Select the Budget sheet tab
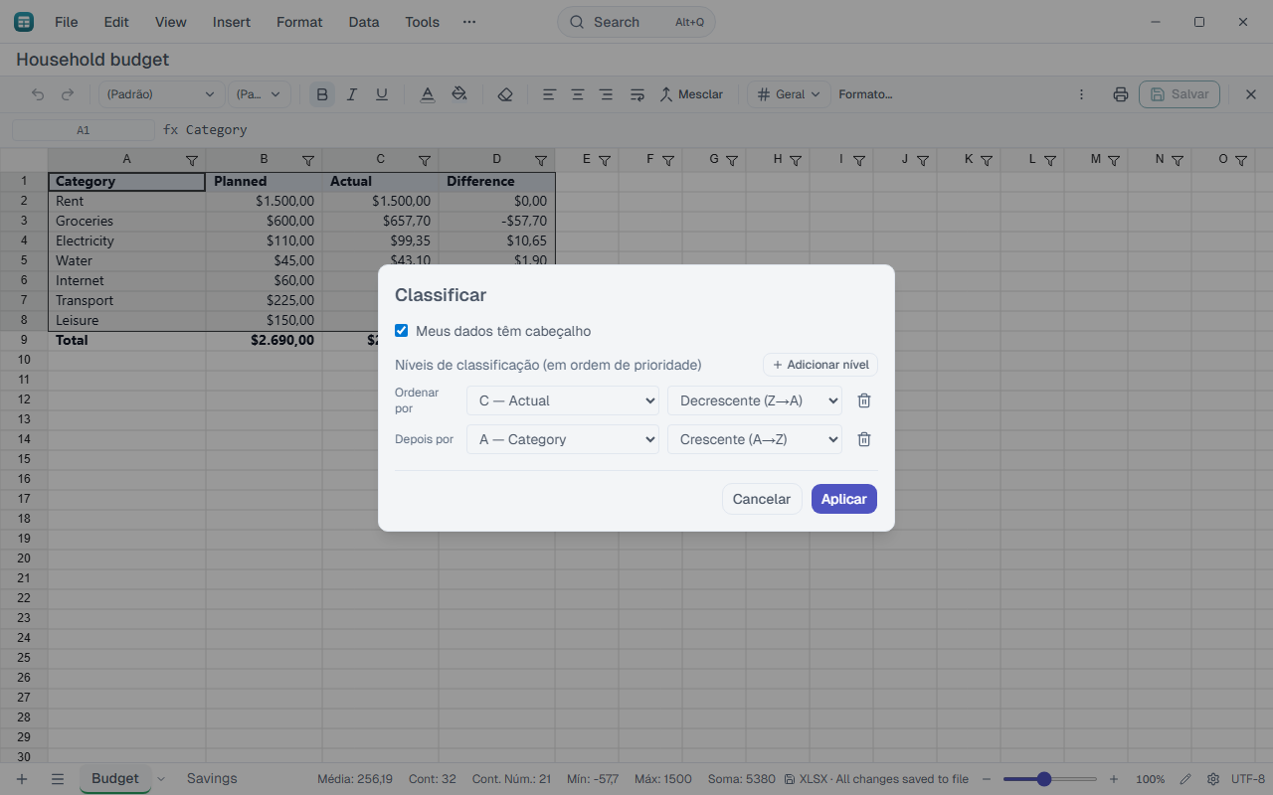Image resolution: width=1273 pixels, height=795 pixels. tap(115, 779)
